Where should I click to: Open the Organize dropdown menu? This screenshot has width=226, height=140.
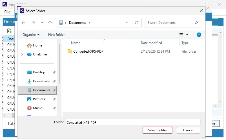(x=31, y=35)
